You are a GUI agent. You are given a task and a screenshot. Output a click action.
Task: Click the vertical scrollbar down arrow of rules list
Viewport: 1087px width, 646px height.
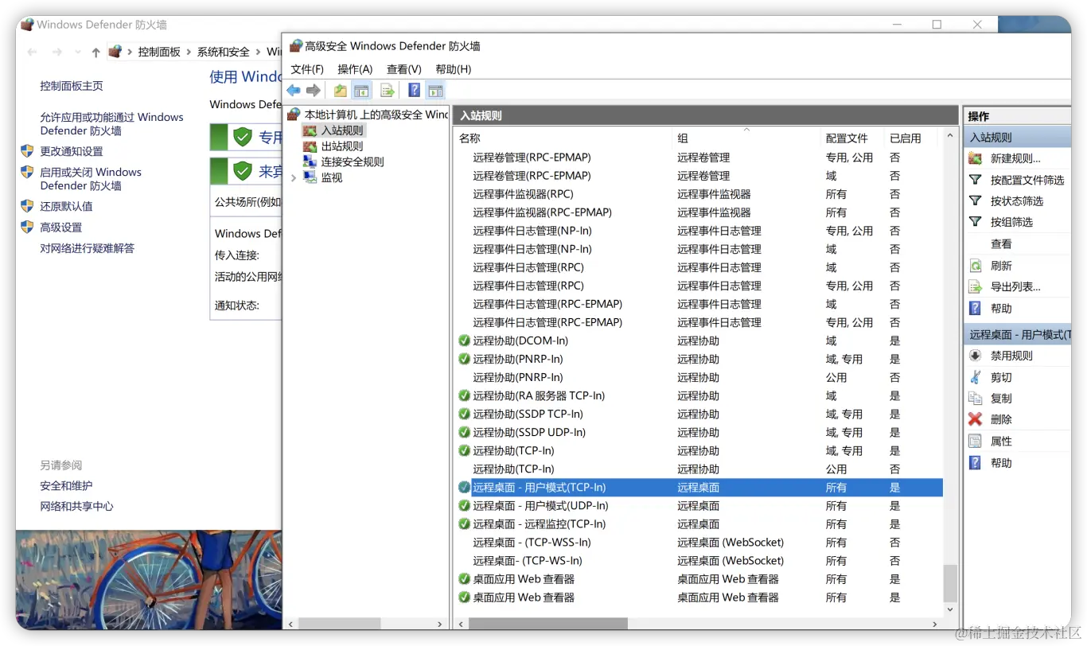(950, 609)
